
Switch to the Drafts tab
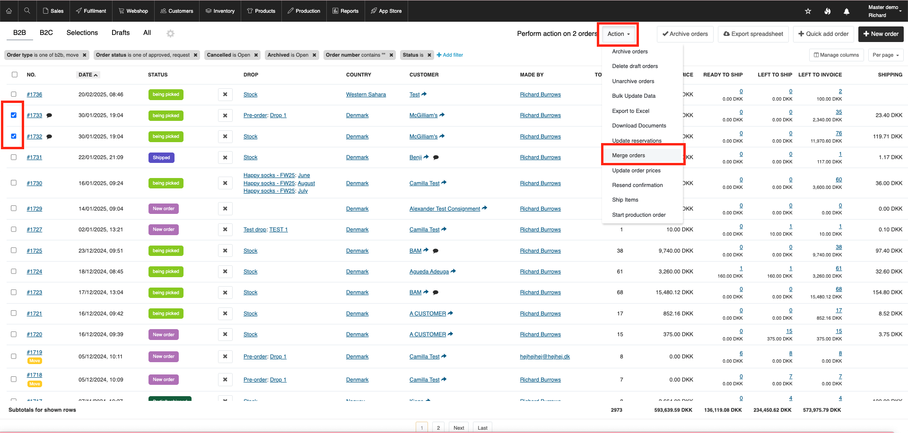click(x=121, y=33)
